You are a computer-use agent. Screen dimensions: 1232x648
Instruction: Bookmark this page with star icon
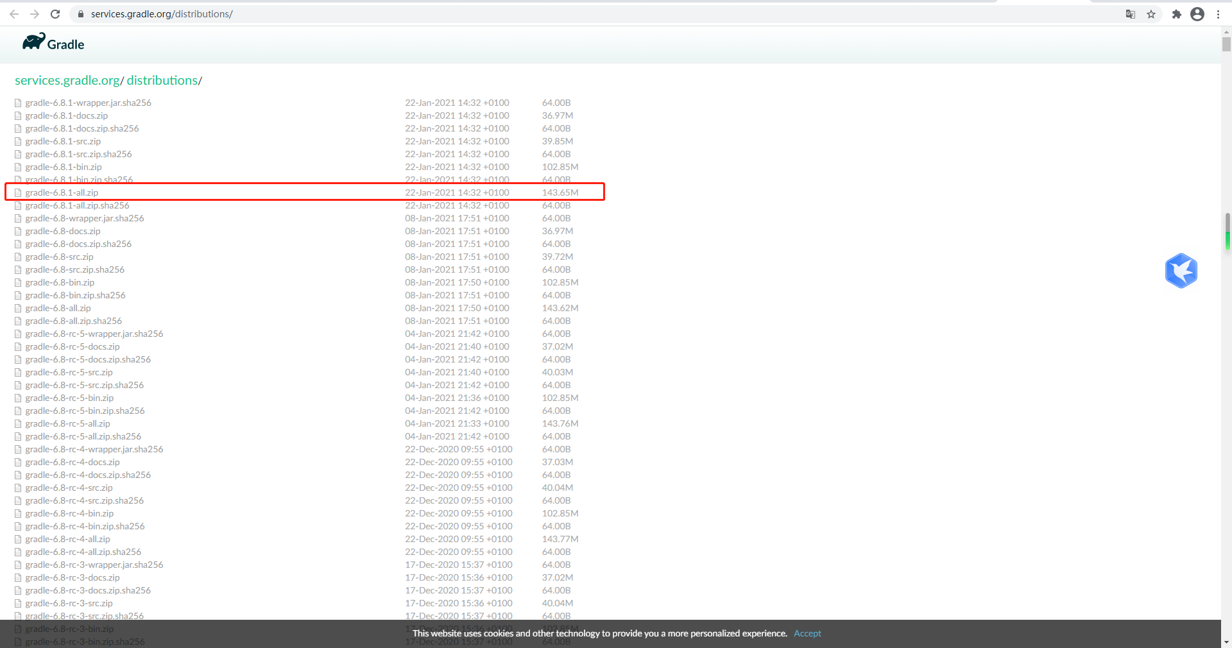pyautogui.click(x=1151, y=14)
